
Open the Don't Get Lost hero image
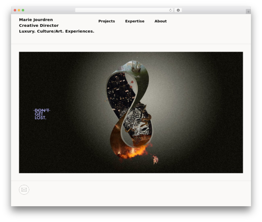click(x=131, y=112)
